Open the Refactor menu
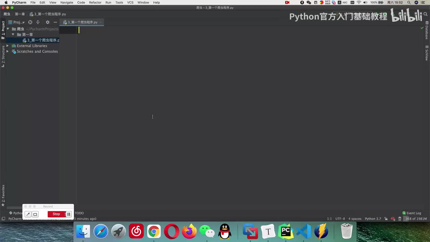Image resolution: width=430 pixels, height=242 pixels. (95, 2)
